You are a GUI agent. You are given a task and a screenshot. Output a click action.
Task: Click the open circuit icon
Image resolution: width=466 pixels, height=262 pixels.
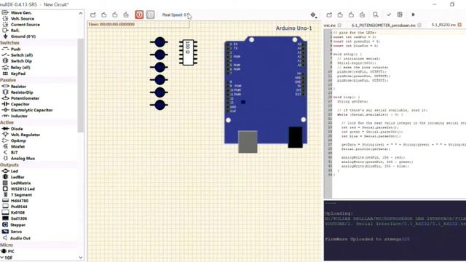104,15
